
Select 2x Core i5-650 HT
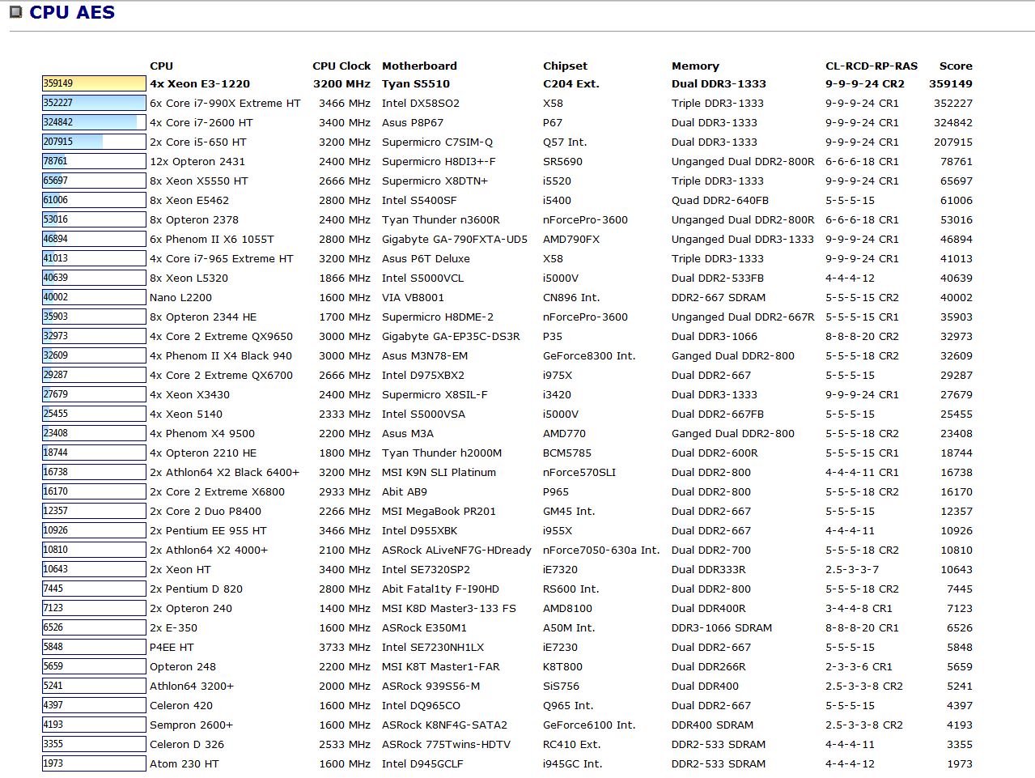click(198, 142)
